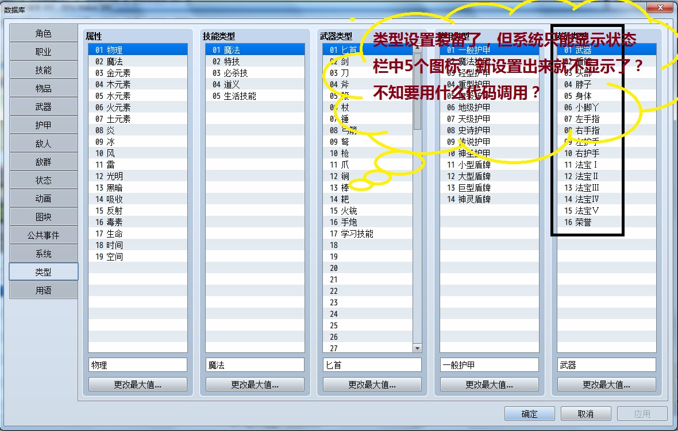678x431 pixels.
Task: Select skill type 02 特技
Action: 255,61
